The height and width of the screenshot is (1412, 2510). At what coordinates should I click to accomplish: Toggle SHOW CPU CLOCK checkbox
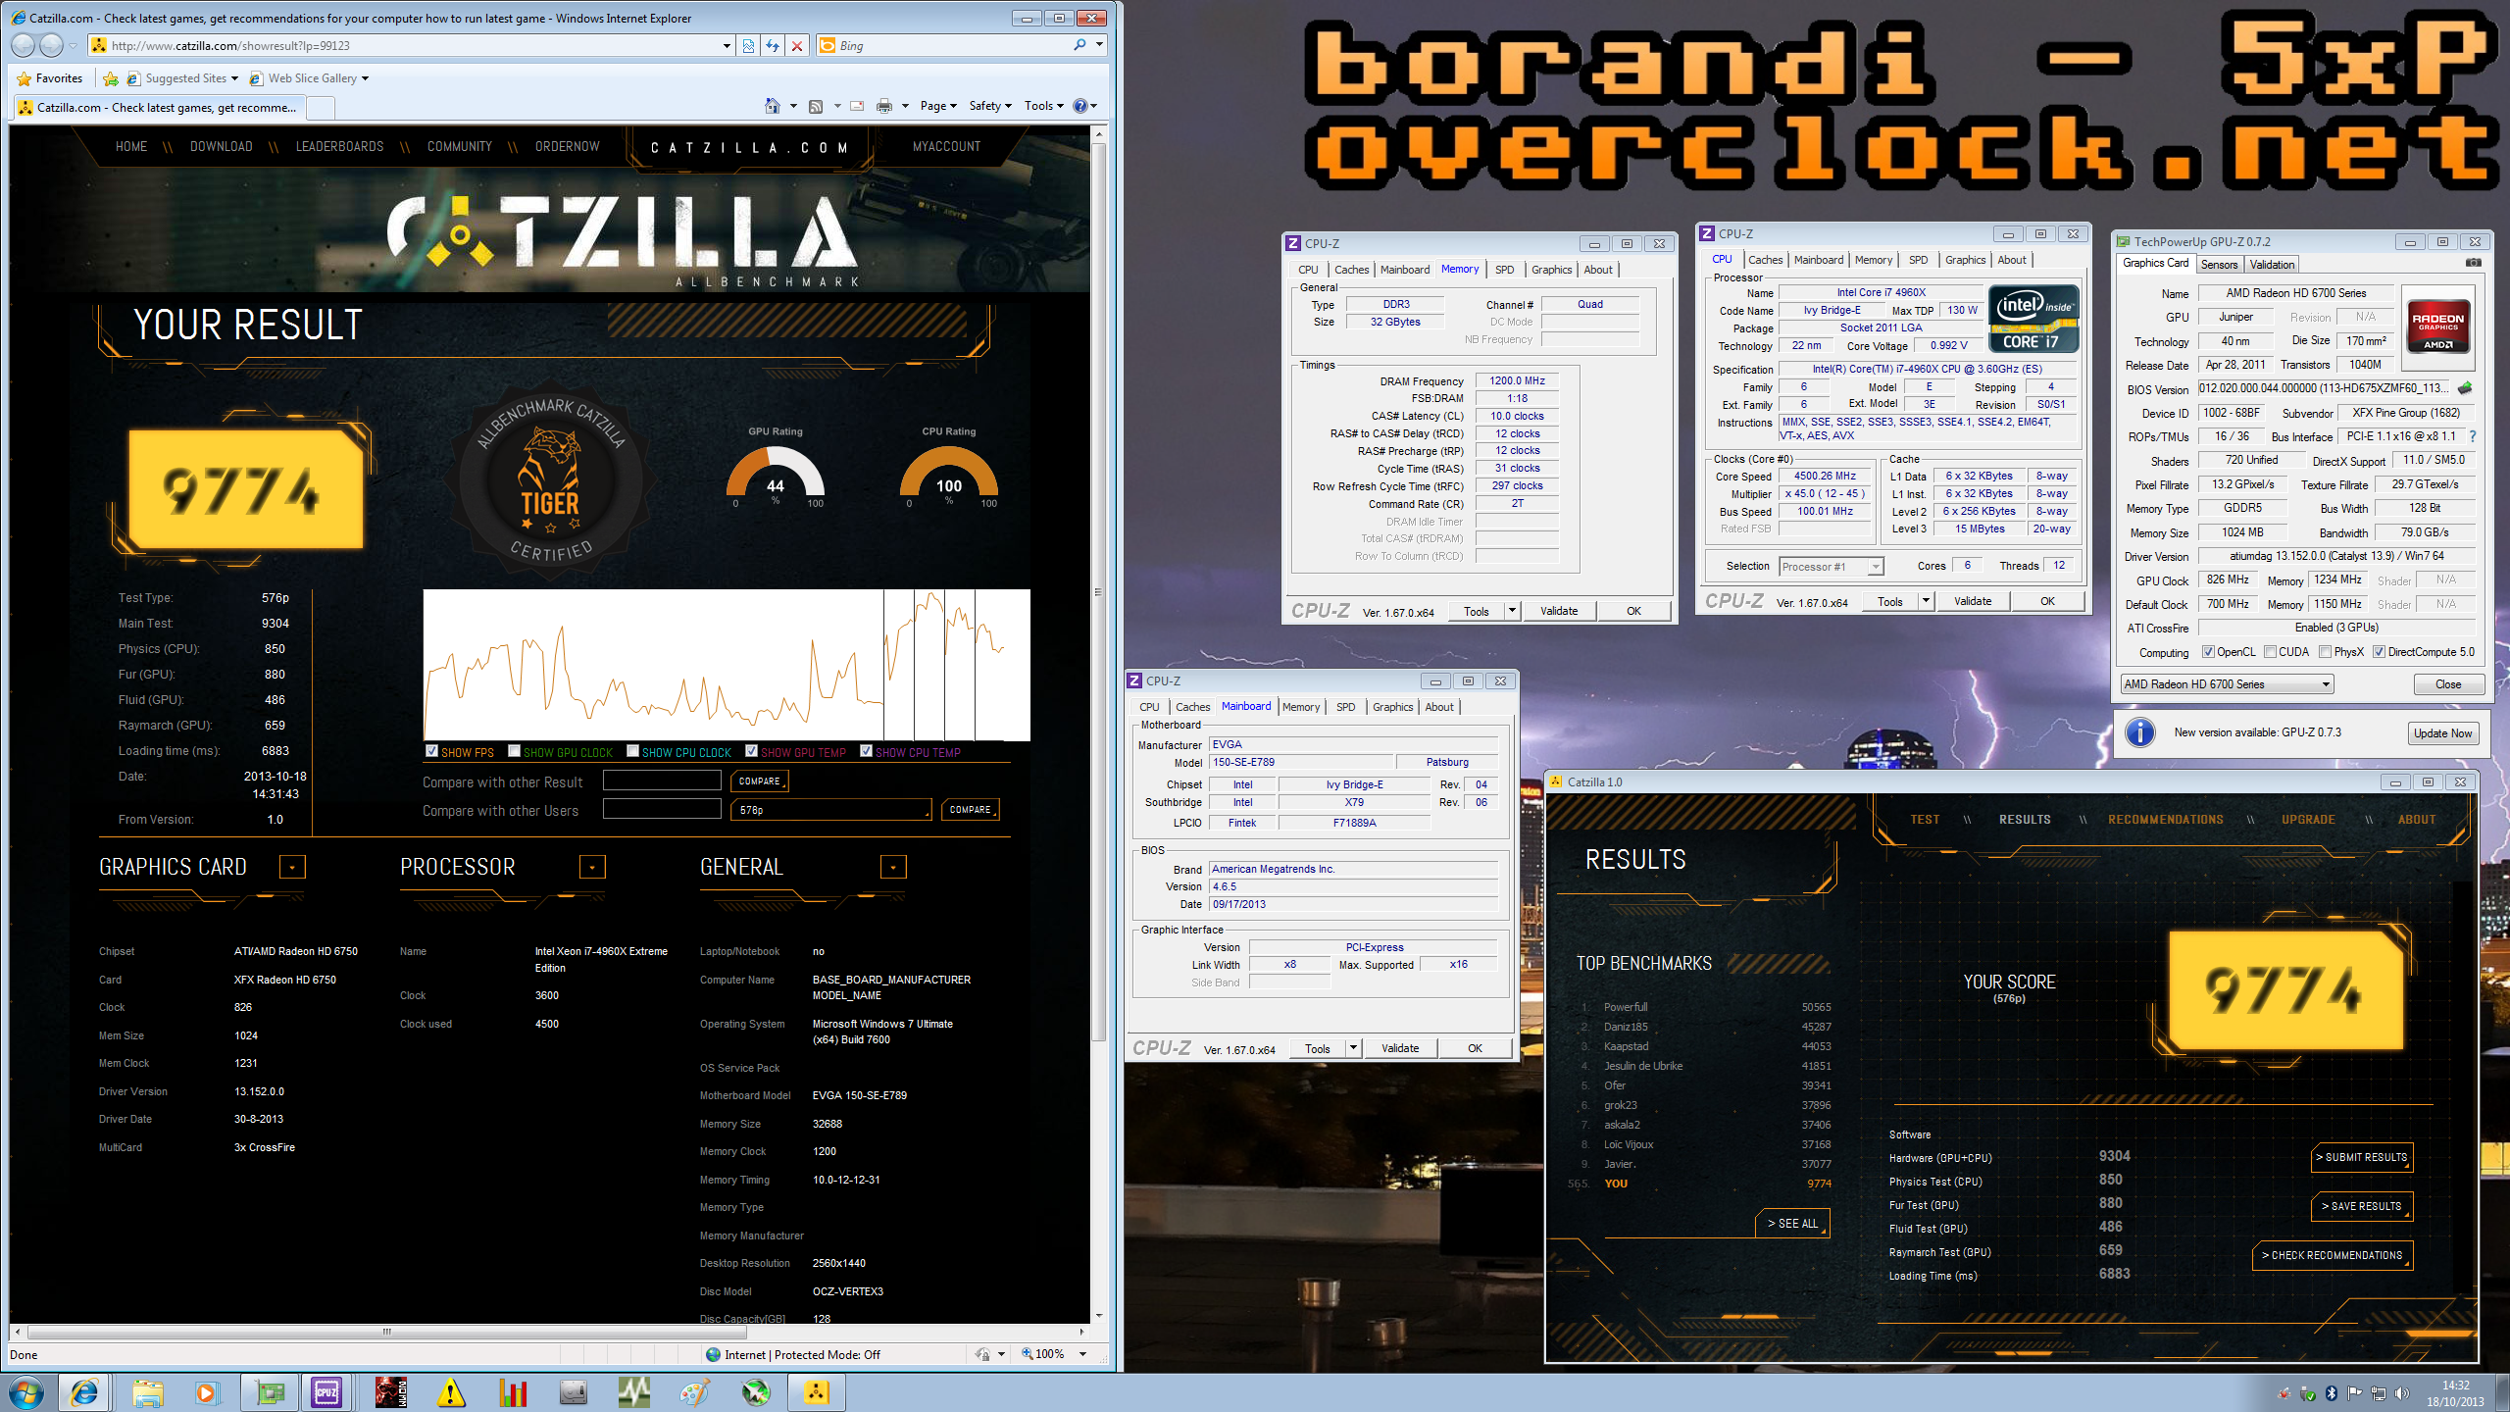632,751
